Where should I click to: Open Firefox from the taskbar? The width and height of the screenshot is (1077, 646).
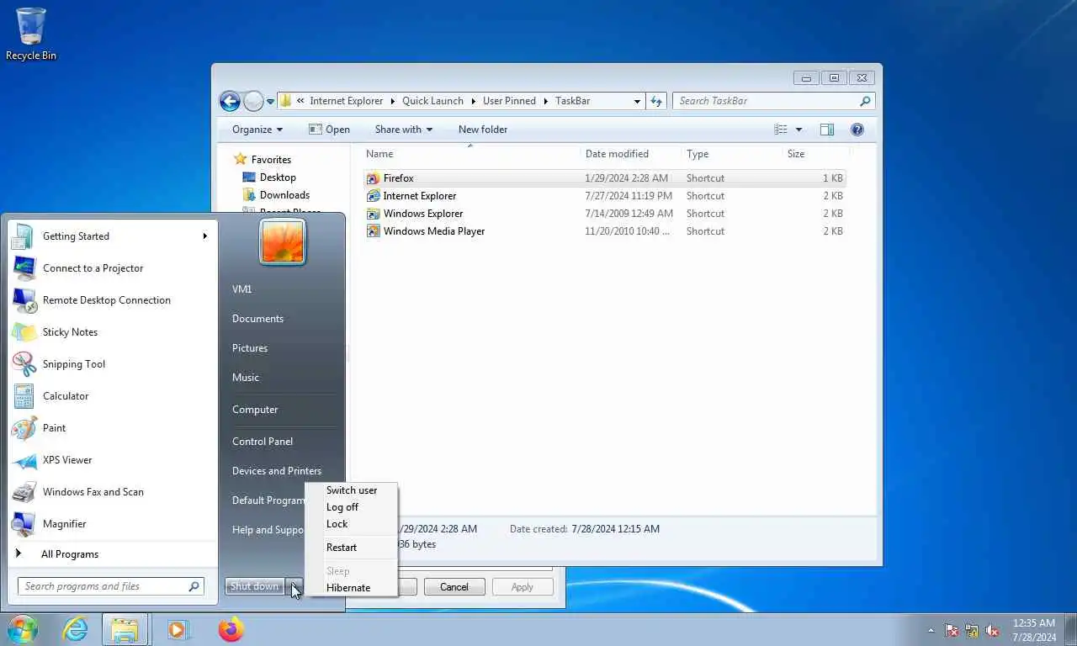231,629
